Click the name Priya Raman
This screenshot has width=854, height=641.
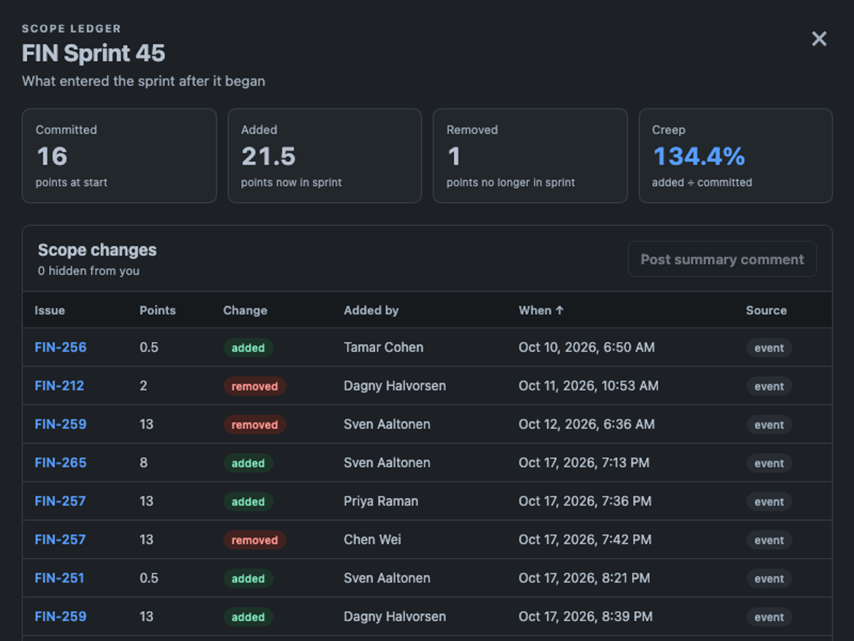[x=381, y=501]
